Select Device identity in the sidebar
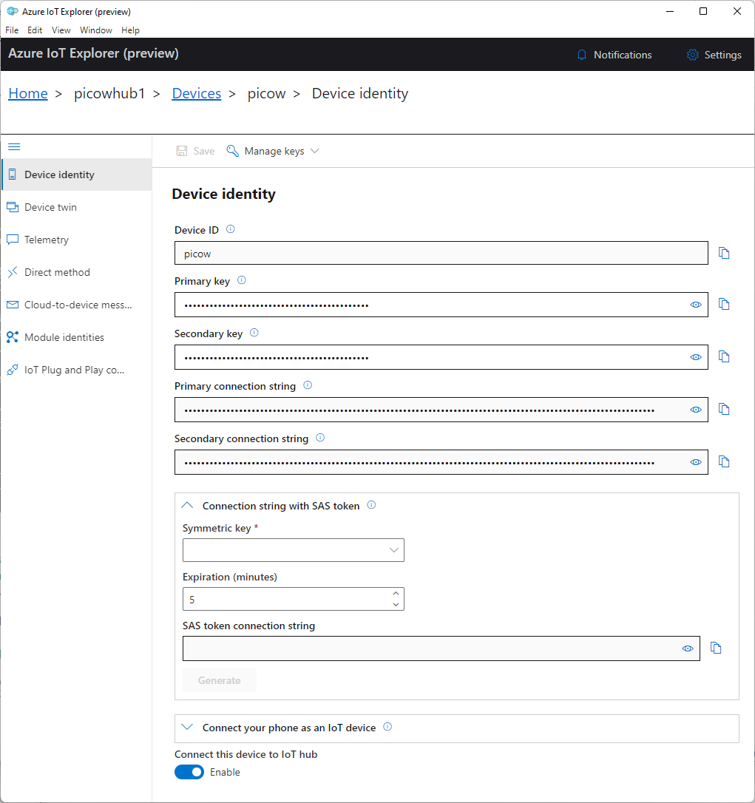The width and height of the screenshot is (755, 803). tap(77, 175)
